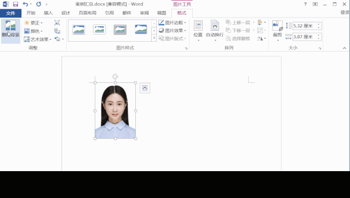
Task: Click the Help question mark icon
Action: tap(305, 4)
